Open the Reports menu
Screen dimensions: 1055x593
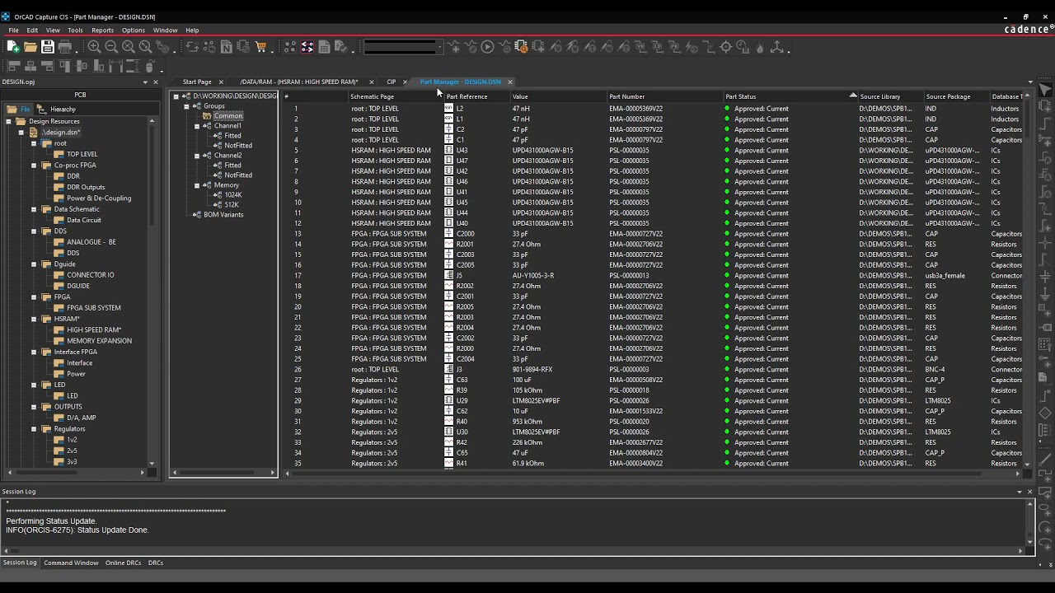tap(102, 30)
